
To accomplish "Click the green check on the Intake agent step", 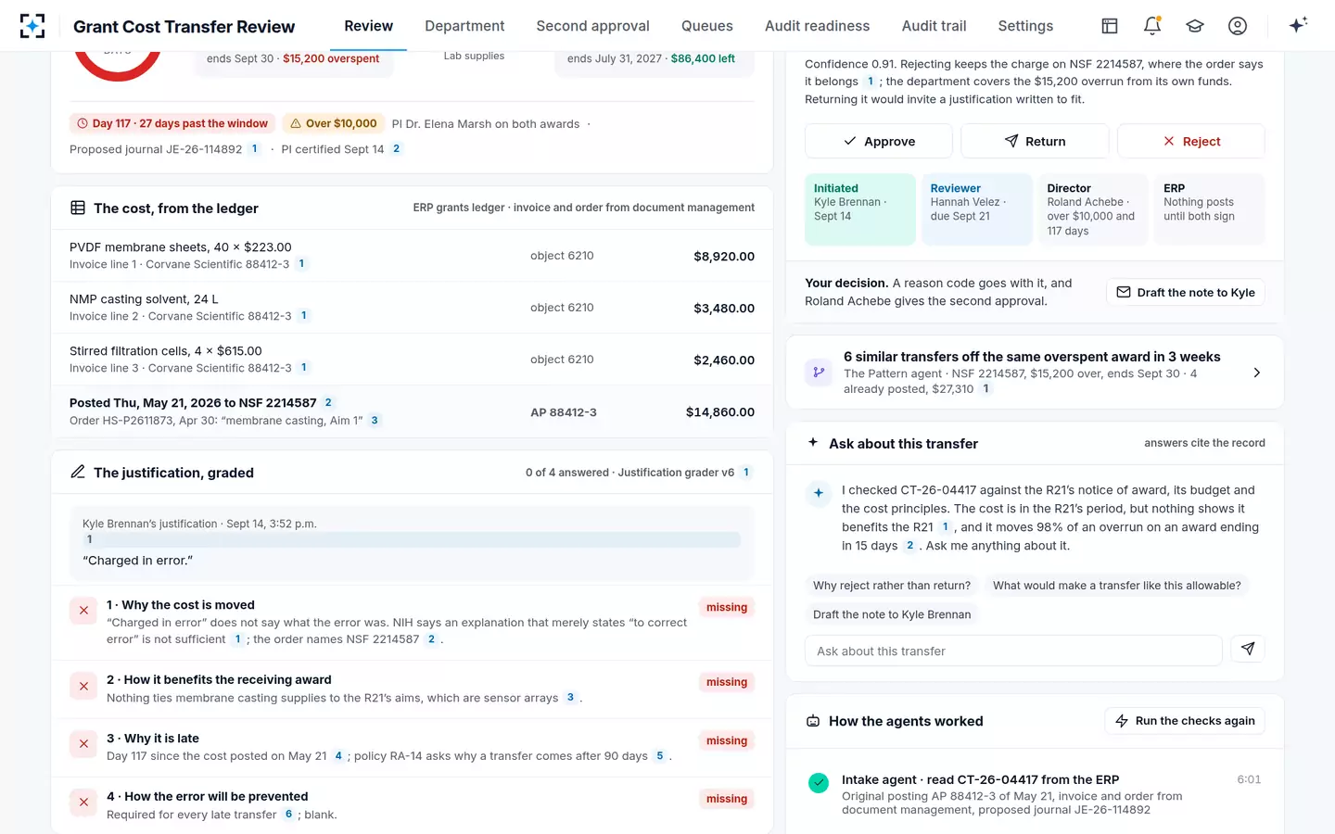I will point(819,783).
